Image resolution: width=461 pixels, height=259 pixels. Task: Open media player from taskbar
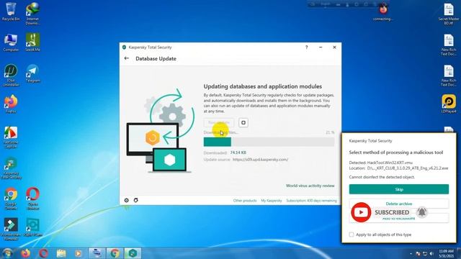point(79,253)
